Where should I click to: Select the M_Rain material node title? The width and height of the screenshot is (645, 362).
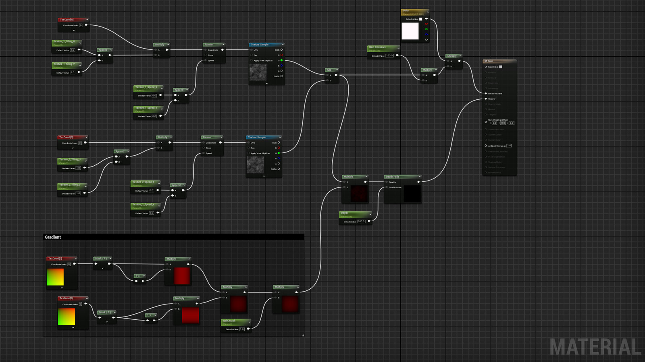489,62
